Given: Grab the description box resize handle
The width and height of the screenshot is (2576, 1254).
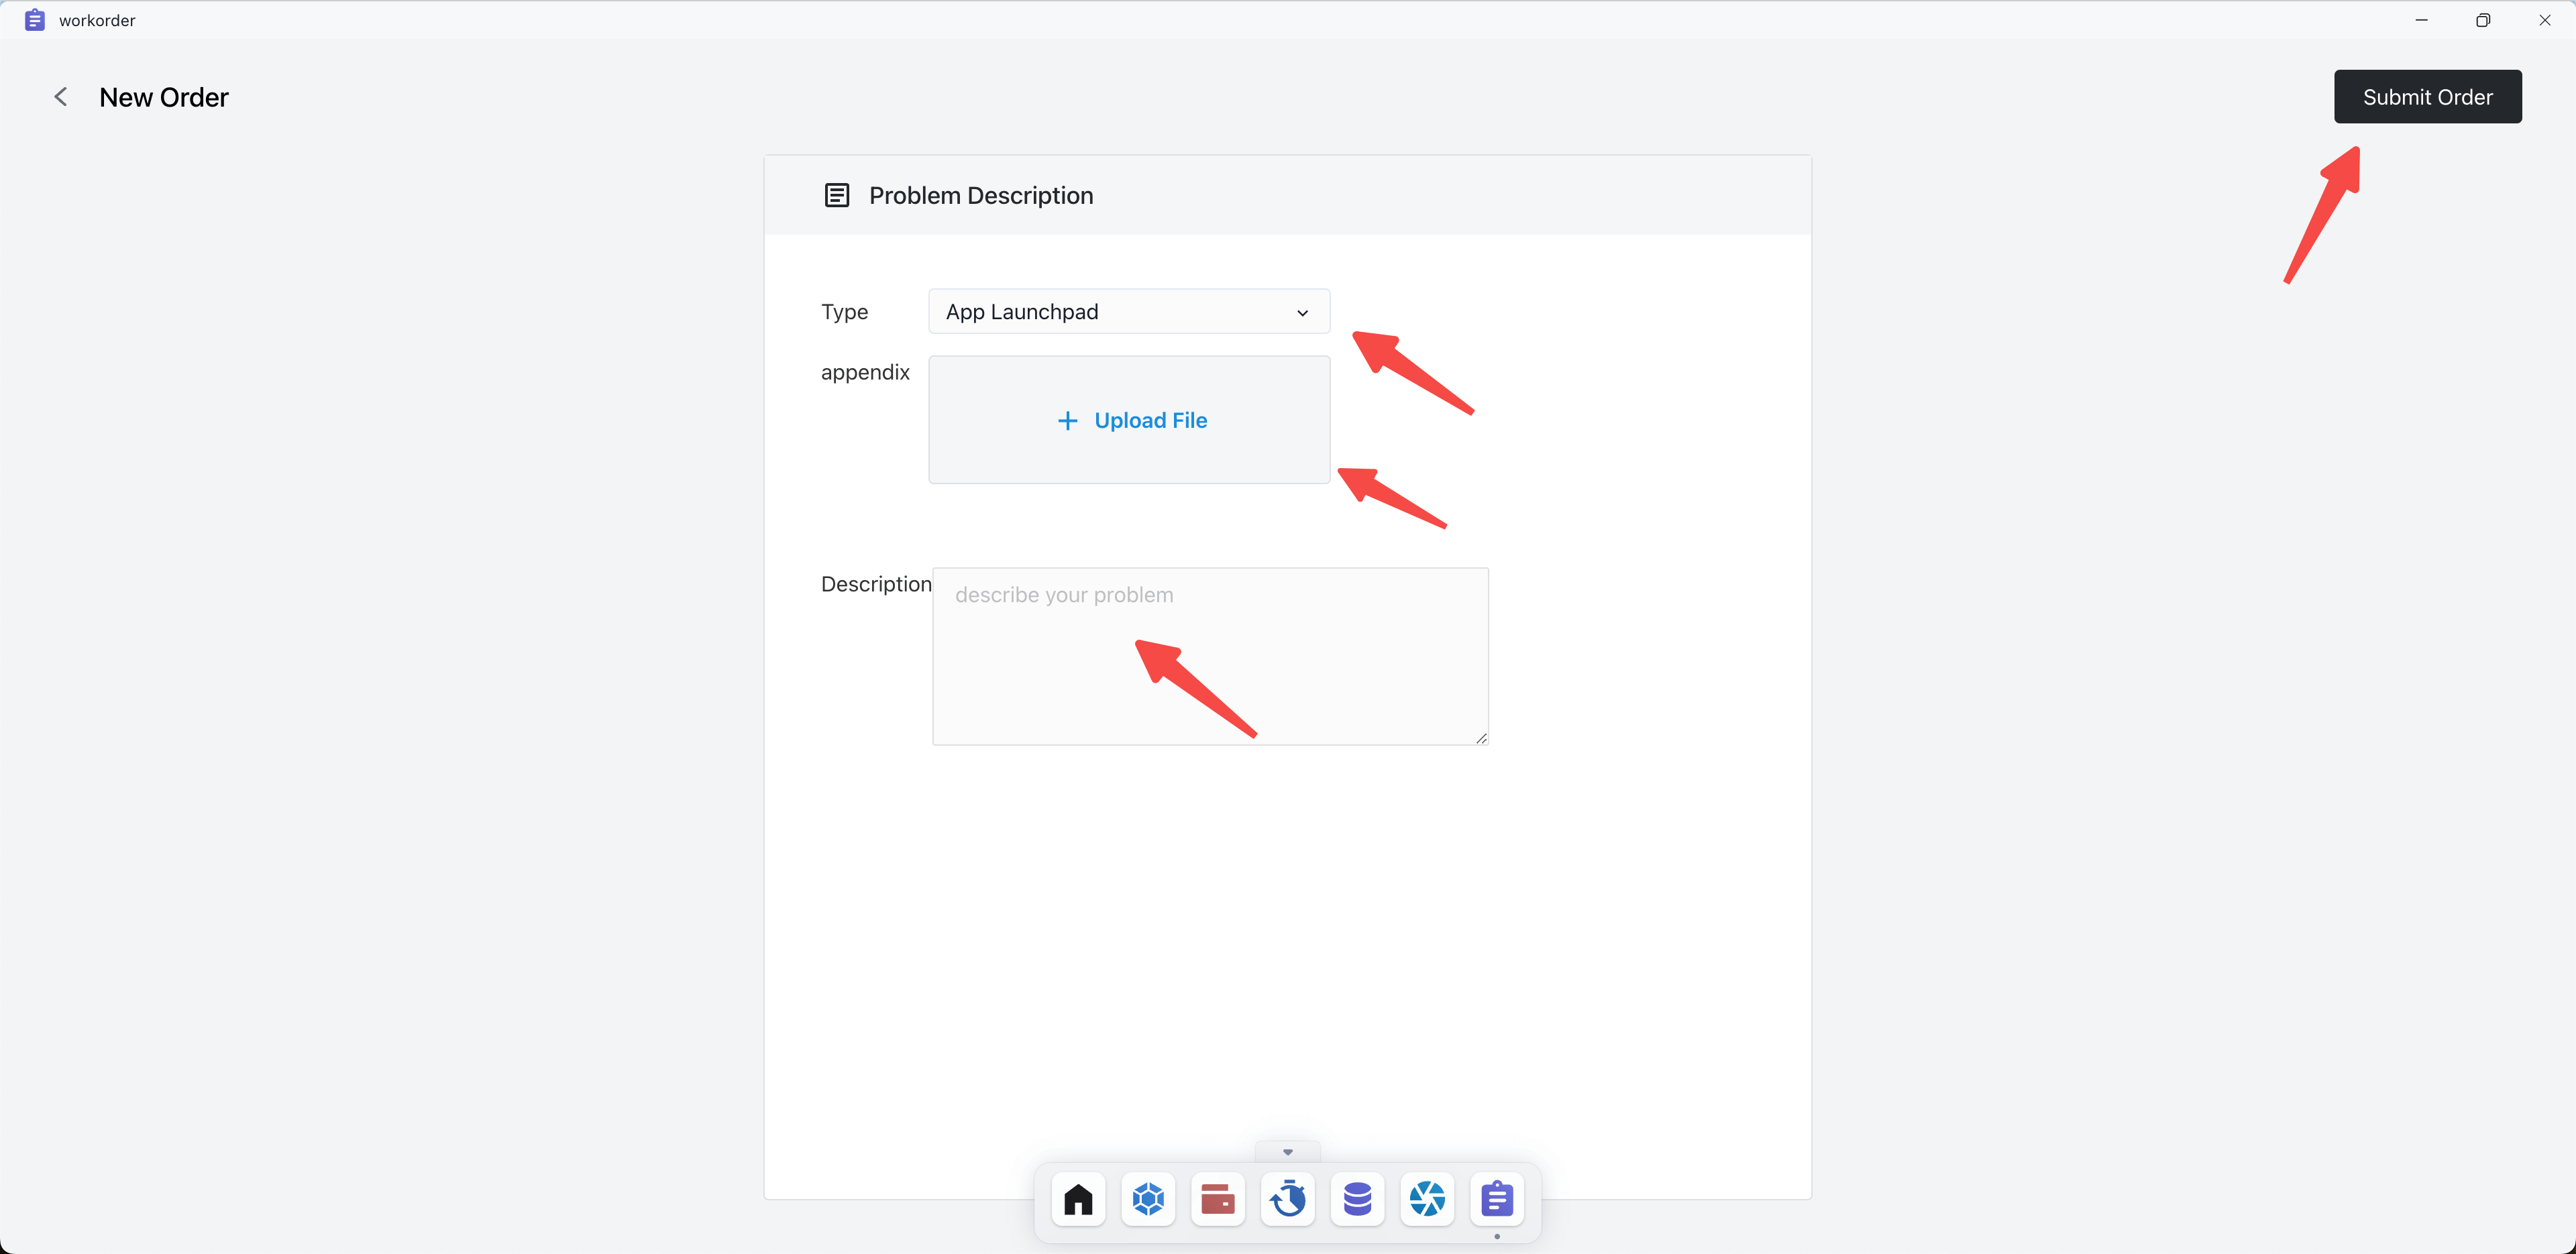Looking at the screenshot, I should coord(1481,738).
